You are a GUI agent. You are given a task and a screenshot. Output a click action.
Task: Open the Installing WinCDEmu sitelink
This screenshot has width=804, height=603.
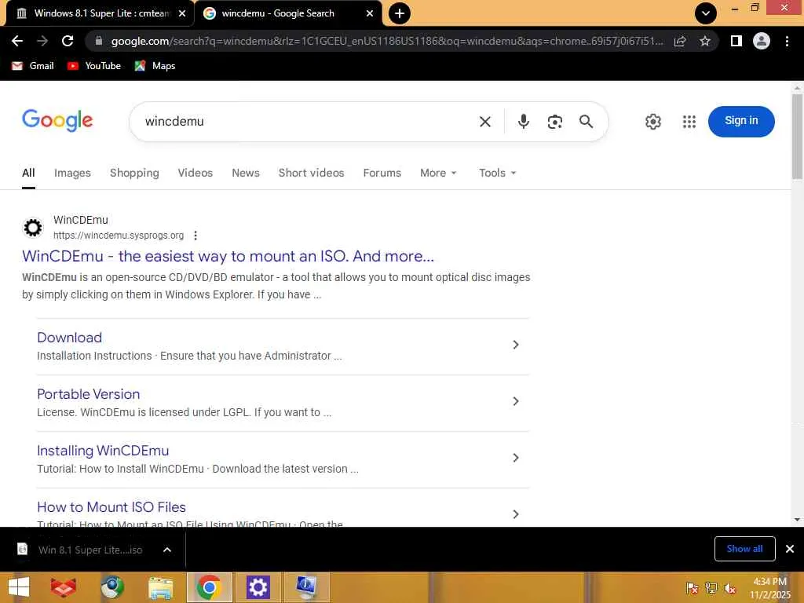(103, 450)
